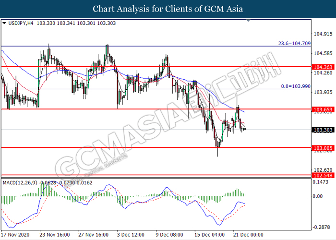Click the red 102.548 price tag
This screenshot has width=336, height=240.
323,175
